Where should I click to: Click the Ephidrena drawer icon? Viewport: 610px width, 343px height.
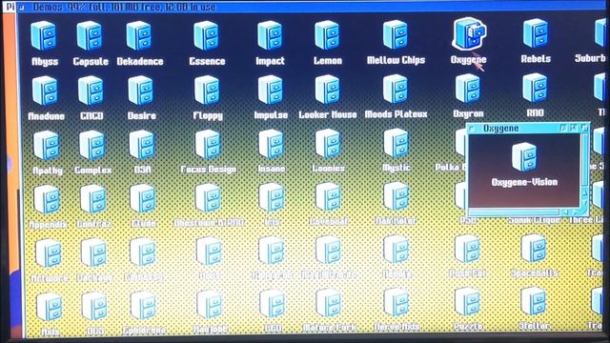[144, 307]
